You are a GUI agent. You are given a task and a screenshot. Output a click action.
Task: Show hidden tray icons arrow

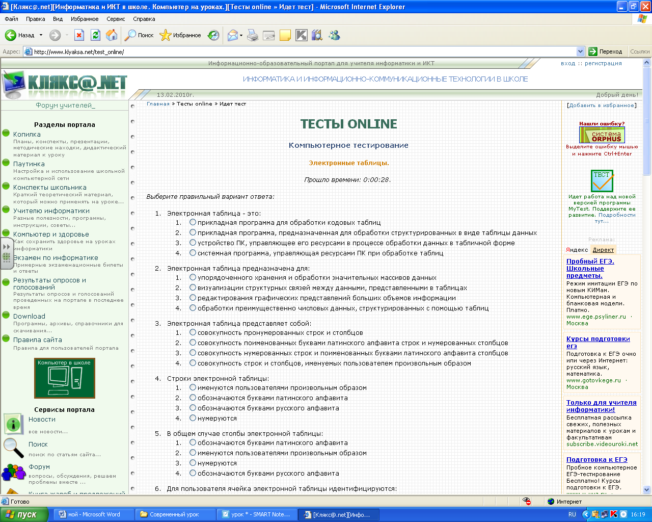pyautogui.click(x=586, y=514)
